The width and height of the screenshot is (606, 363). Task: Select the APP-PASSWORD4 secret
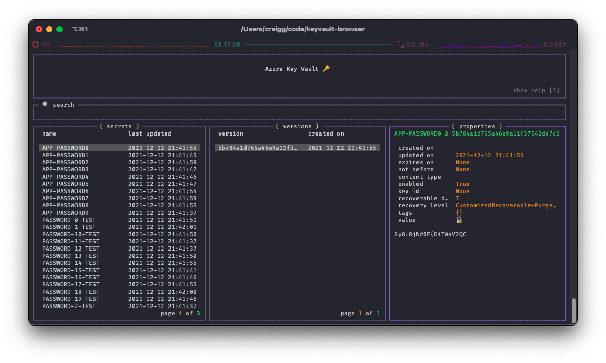tap(120, 177)
